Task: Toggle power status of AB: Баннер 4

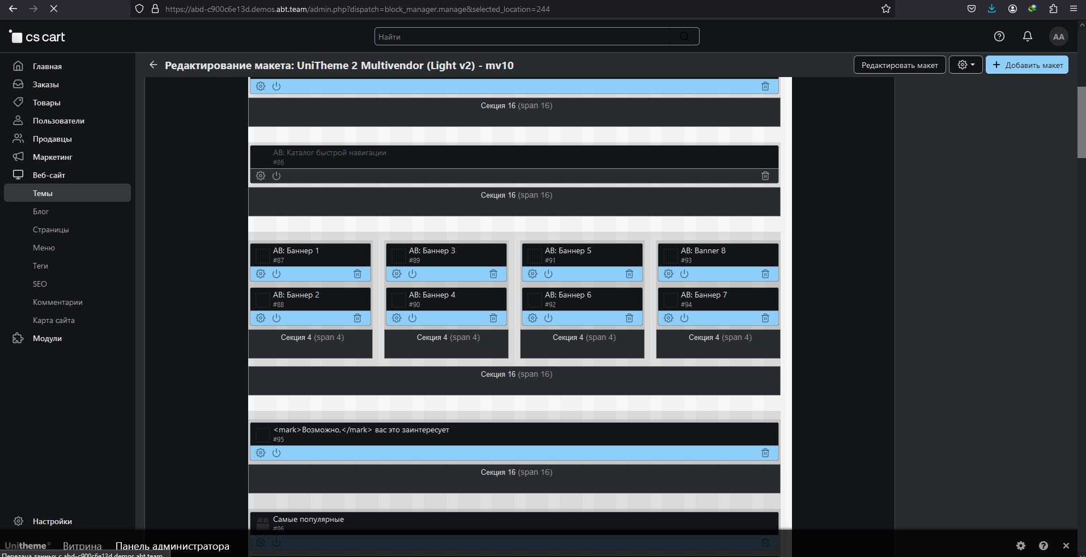Action: [x=412, y=318]
